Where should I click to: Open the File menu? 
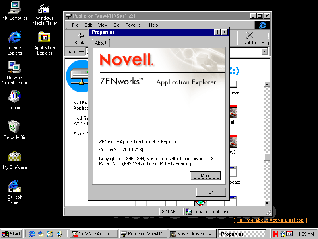(75, 25)
